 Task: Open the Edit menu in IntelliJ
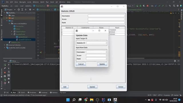11,2
